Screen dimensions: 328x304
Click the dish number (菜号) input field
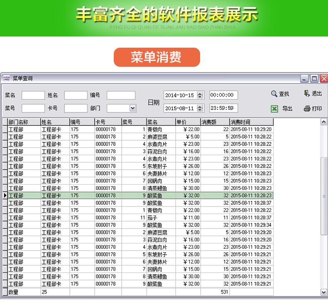33,108
